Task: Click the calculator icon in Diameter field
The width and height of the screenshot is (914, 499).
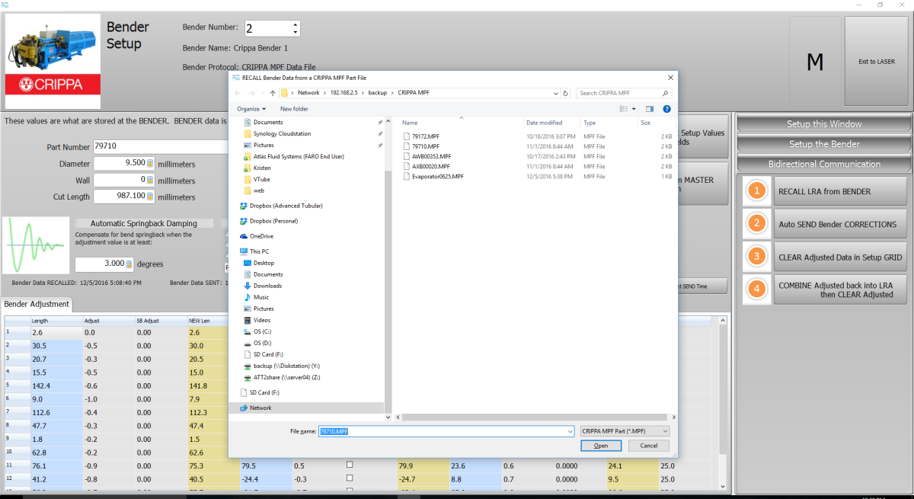Action: [150, 163]
